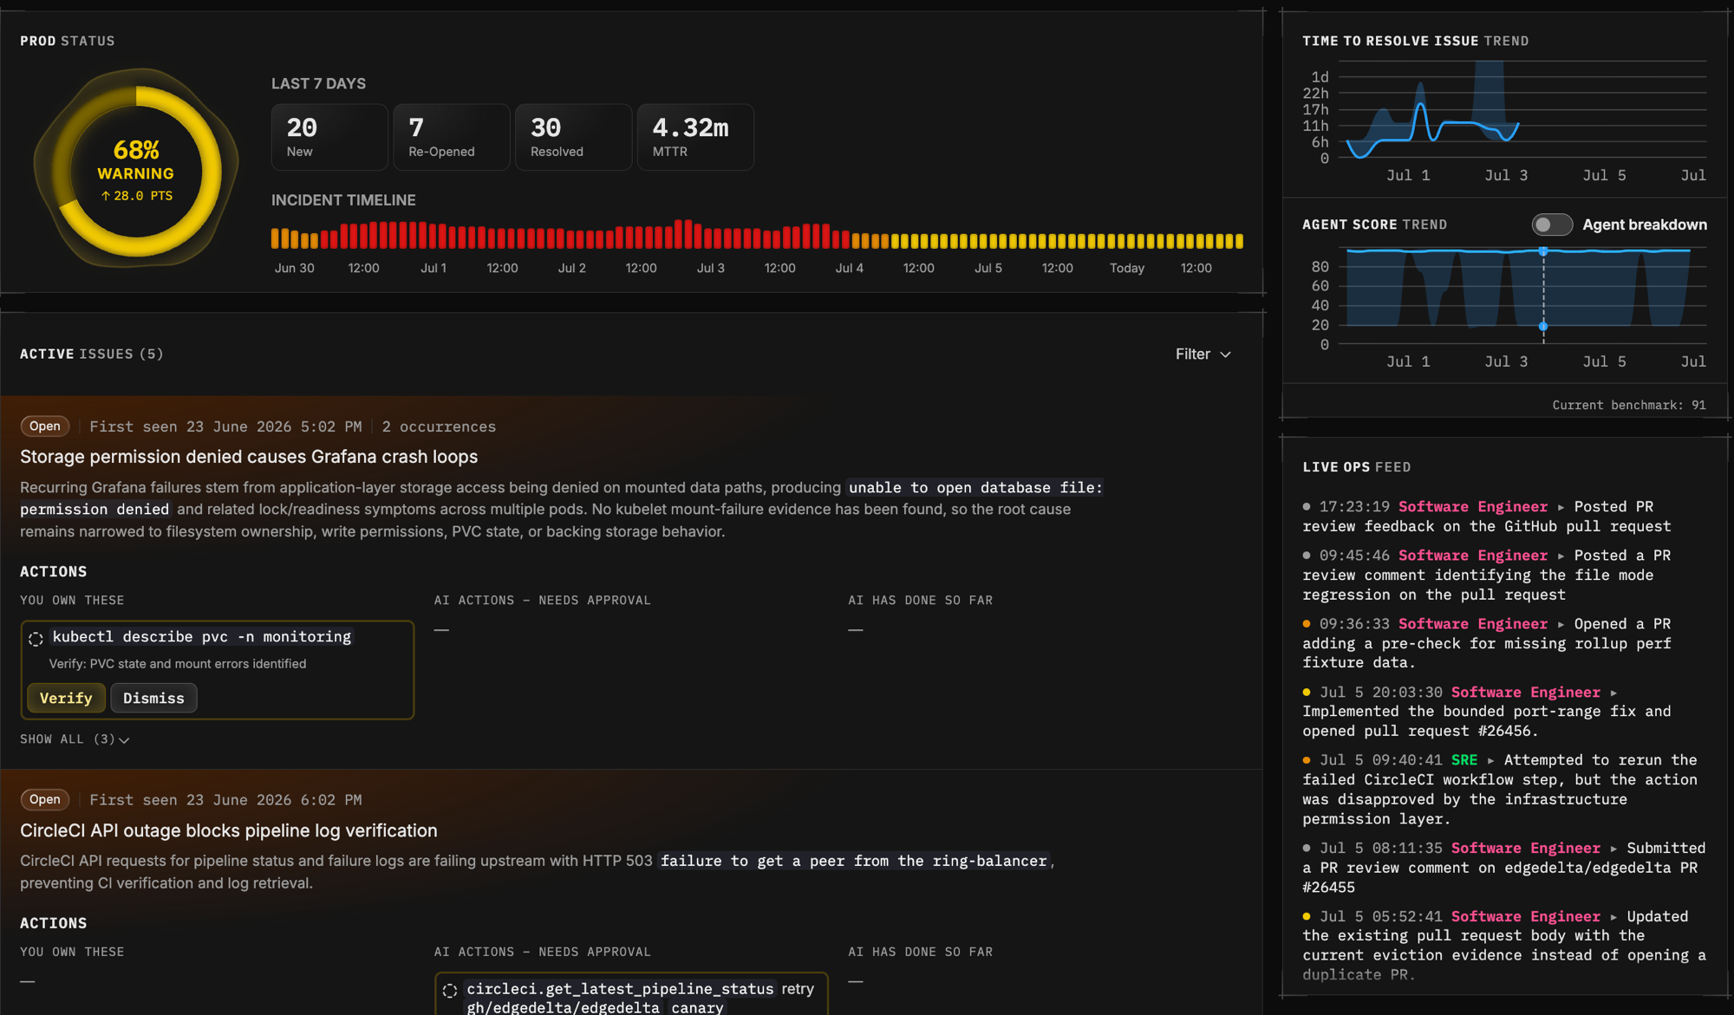This screenshot has height=1015, width=1734.
Task: Click the Live Ops Feed heading
Action: click(x=1356, y=467)
